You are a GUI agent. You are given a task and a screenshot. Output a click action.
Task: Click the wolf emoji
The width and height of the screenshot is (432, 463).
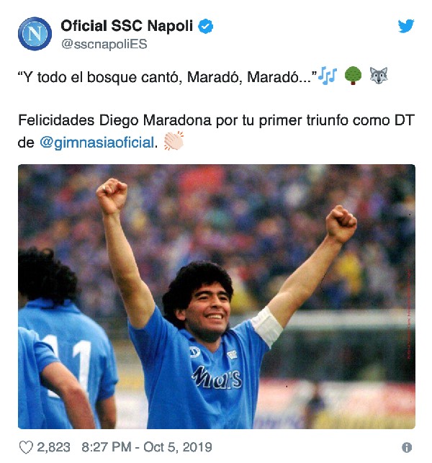(x=379, y=76)
